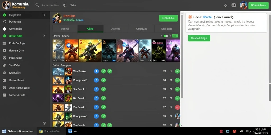271x135 pixels.
Task: Open the dropdown icon in Condpeanb row
Action: coord(171,80)
